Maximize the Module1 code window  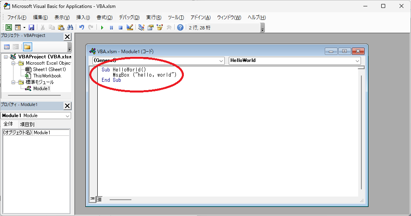[x=344, y=51]
